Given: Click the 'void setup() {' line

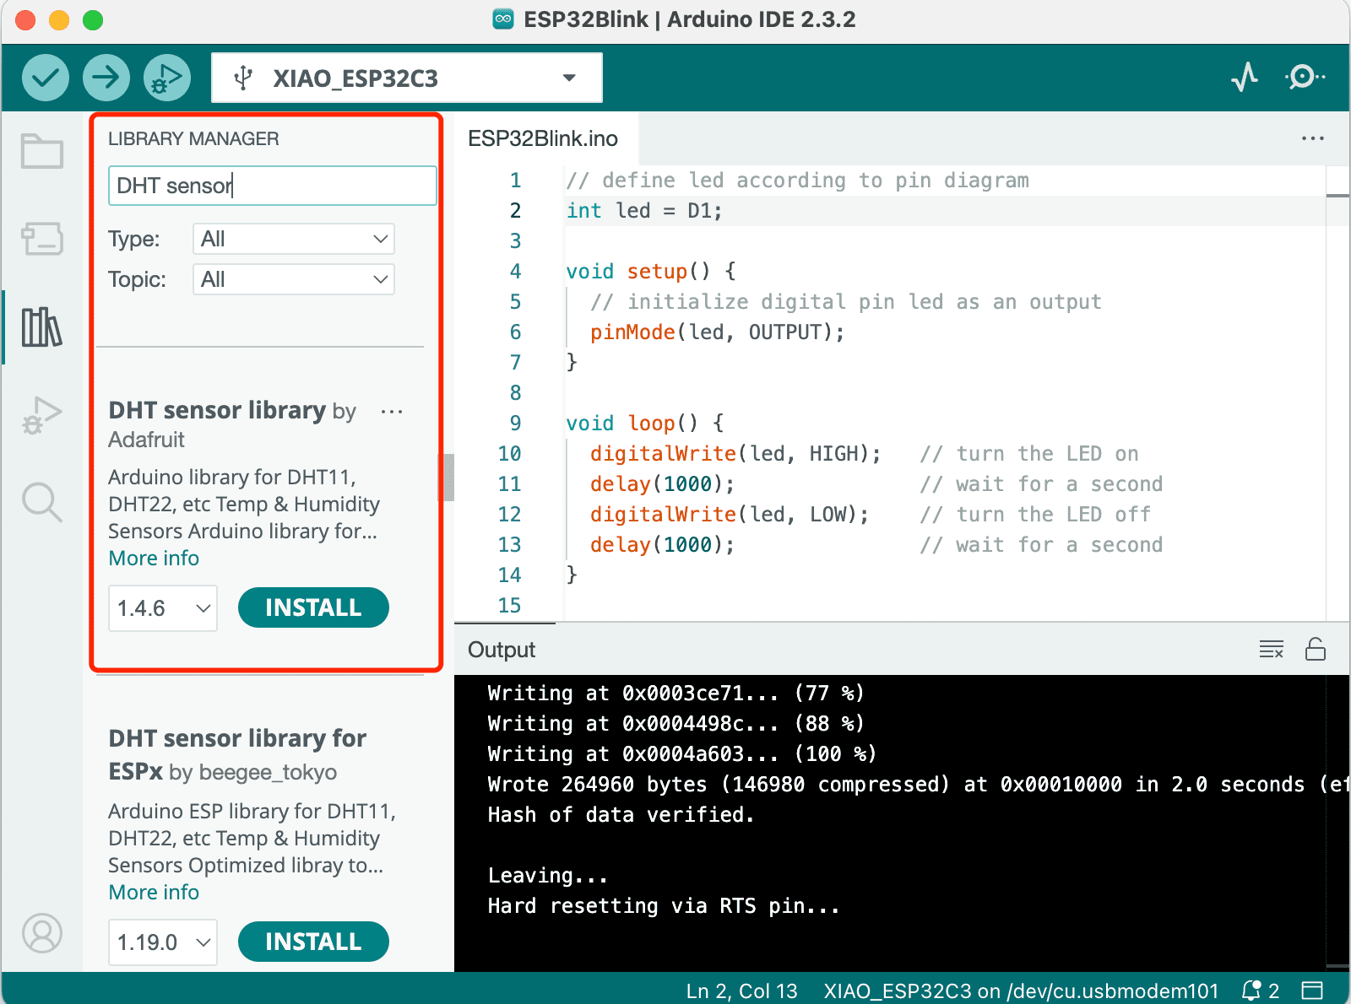Looking at the screenshot, I should tap(651, 272).
